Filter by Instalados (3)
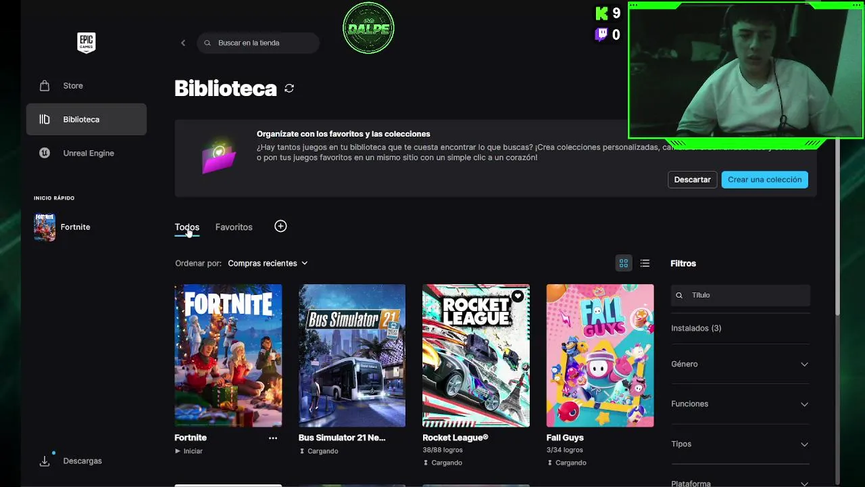Screen dimensions: 865x487 click(x=696, y=328)
